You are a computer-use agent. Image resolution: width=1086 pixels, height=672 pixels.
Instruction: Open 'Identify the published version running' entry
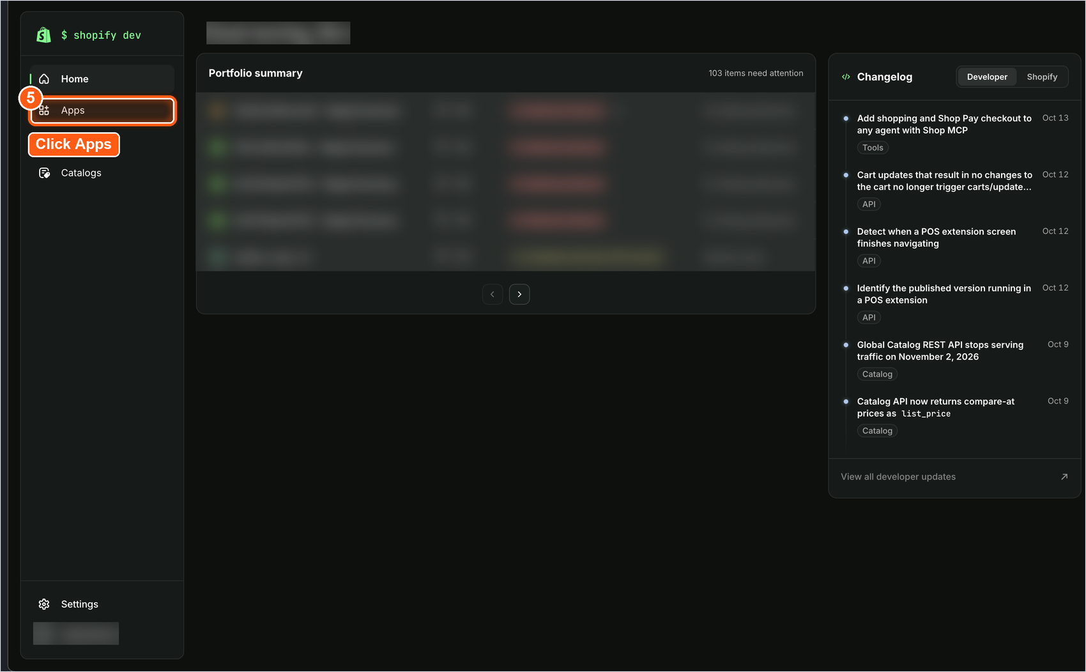(x=944, y=294)
